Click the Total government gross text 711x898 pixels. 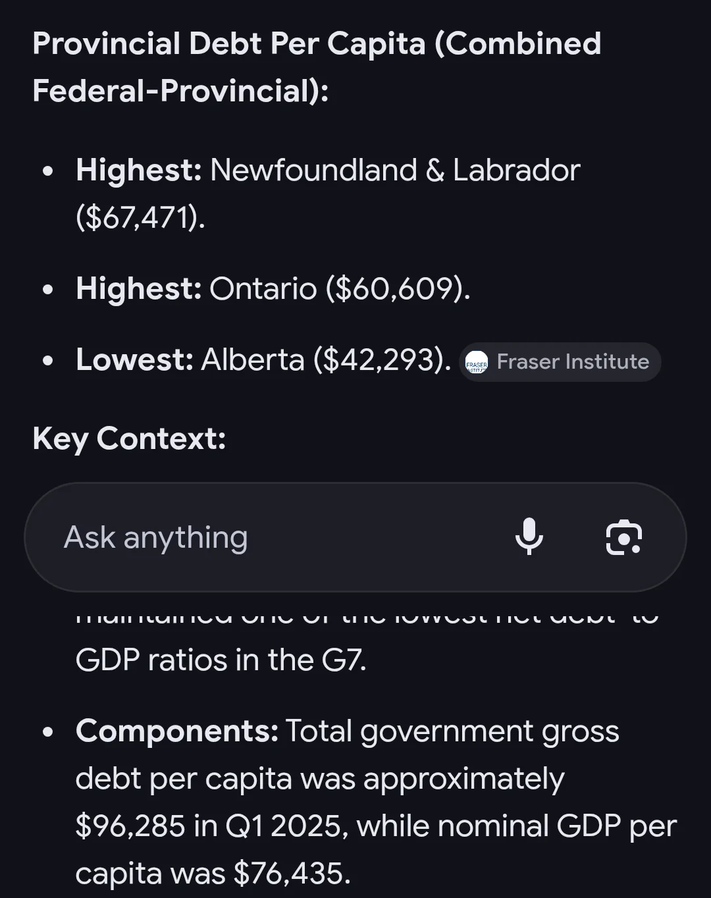tap(452, 731)
